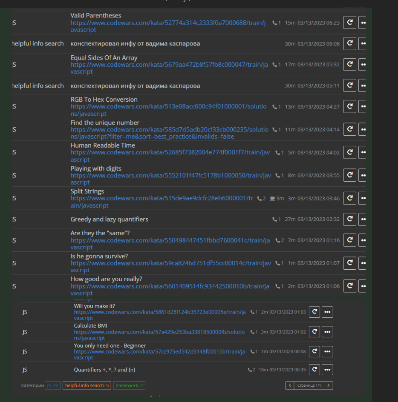The width and height of the screenshot is (398, 402).
Task: Filter by helpful info search category tag
Action: pos(87,385)
